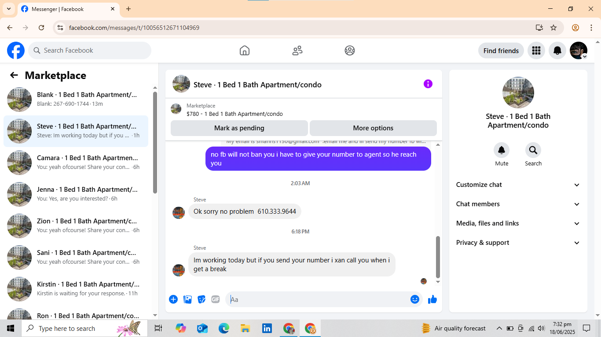Click the Windows Start button
The height and width of the screenshot is (337, 601).
[x=11, y=328]
